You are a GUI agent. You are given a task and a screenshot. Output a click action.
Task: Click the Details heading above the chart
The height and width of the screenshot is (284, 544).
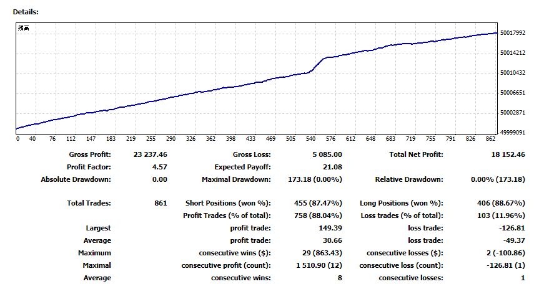26,12
